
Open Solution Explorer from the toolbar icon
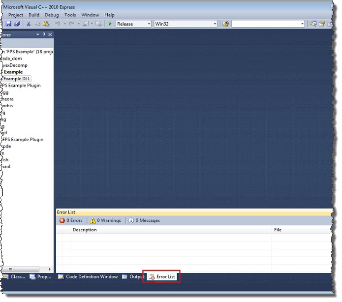tap(313, 24)
